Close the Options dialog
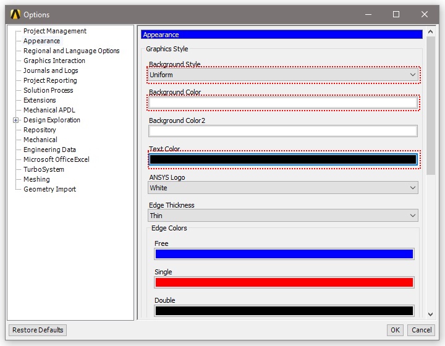The width and height of the screenshot is (445, 346). [x=425, y=14]
